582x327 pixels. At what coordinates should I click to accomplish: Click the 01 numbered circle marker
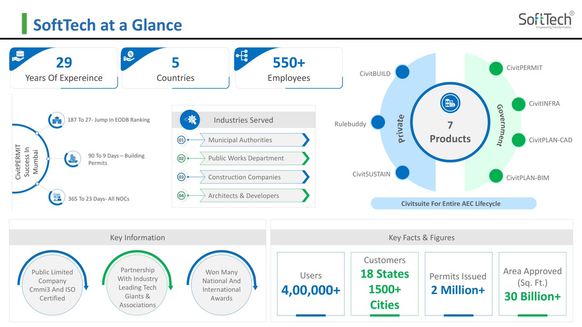tap(182, 140)
